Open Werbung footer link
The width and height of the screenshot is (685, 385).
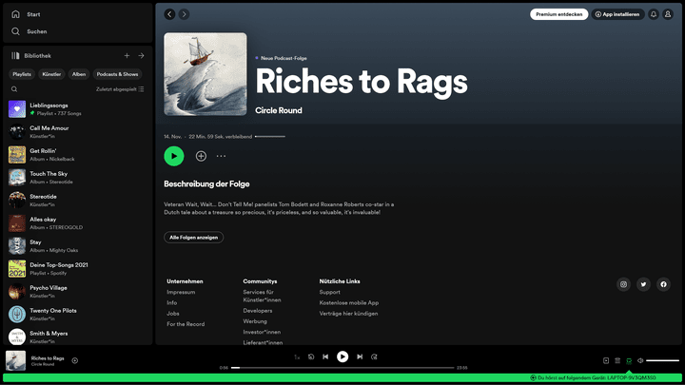(x=255, y=321)
